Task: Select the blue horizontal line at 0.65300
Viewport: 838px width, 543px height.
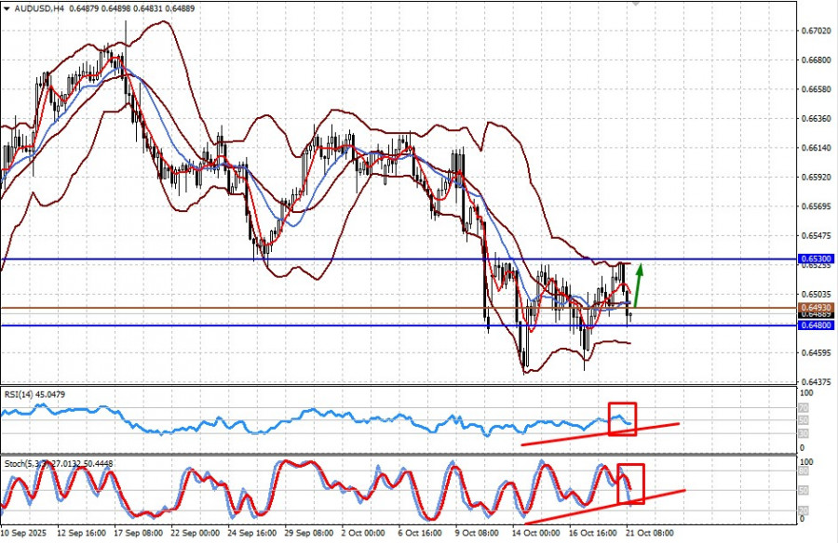Action: [279, 258]
